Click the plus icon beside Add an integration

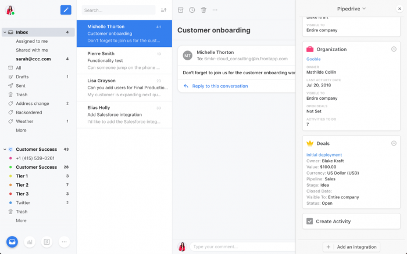[x=329, y=247]
